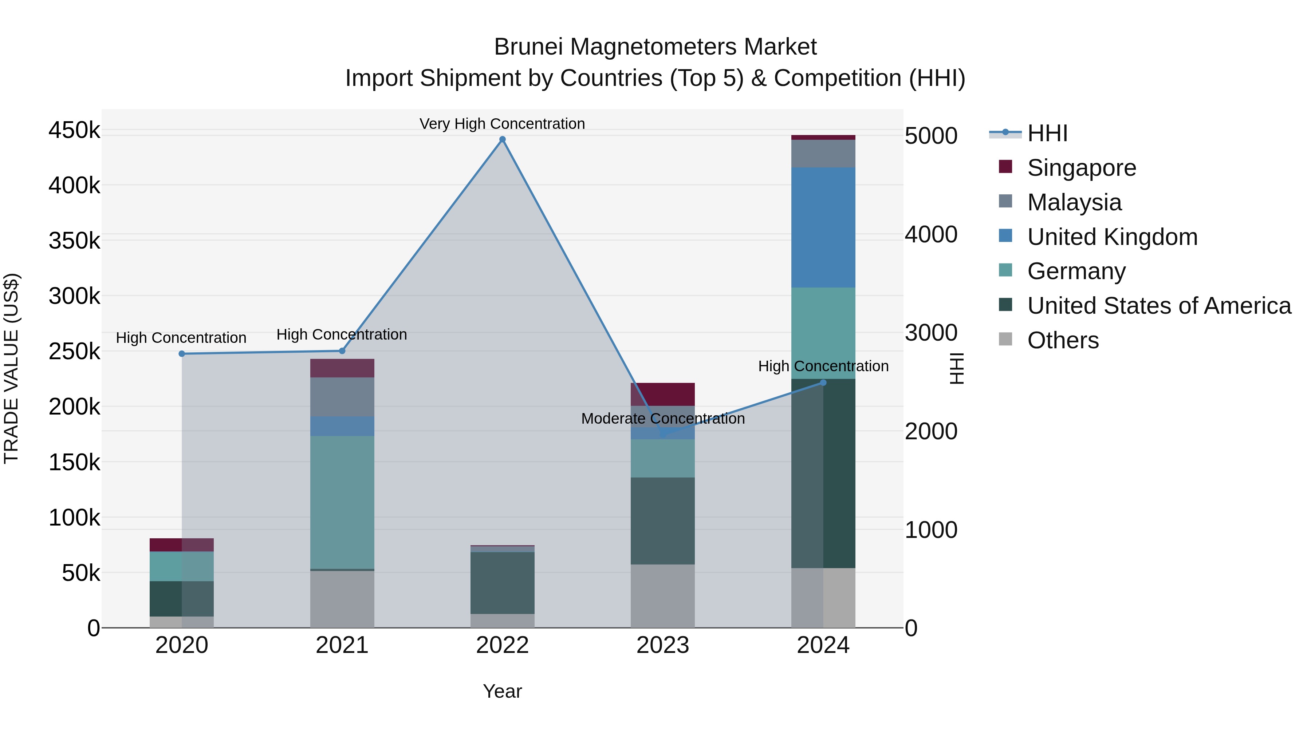
Task: Click the TRADE VALUE (US$) axis title
Action: coord(11,368)
